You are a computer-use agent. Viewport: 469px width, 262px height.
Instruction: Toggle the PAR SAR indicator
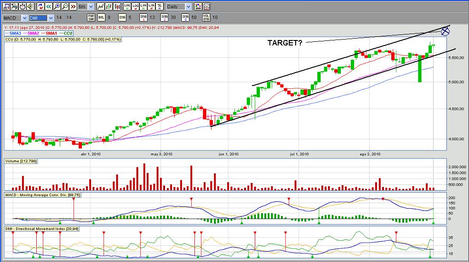[x=91, y=17]
